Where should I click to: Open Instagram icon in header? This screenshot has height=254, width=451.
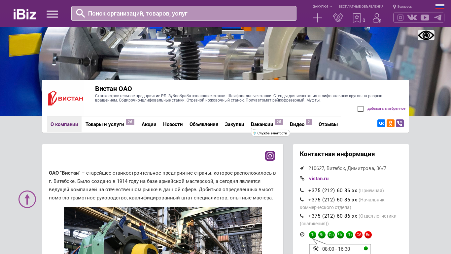tap(400, 18)
